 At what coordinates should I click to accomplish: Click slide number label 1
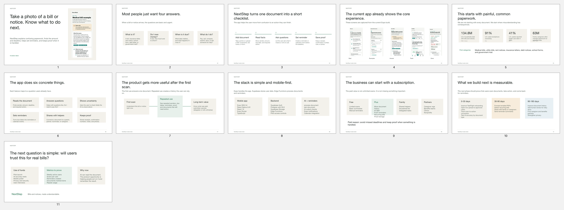[58, 67]
